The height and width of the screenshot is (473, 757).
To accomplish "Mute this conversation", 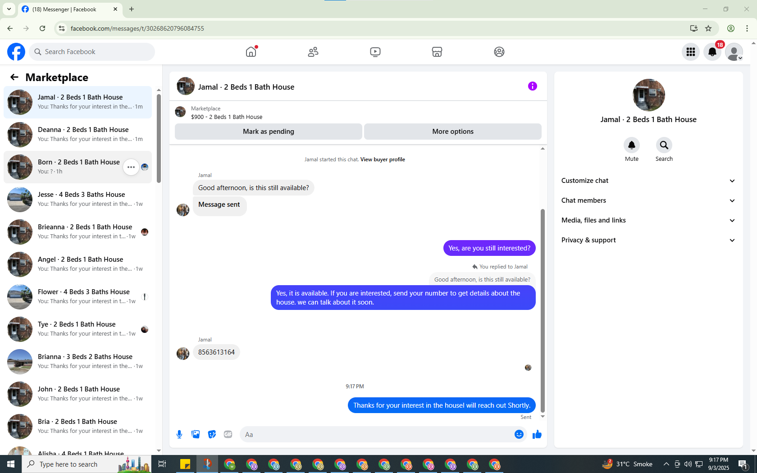I will pyautogui.click(x=632, y=145).
